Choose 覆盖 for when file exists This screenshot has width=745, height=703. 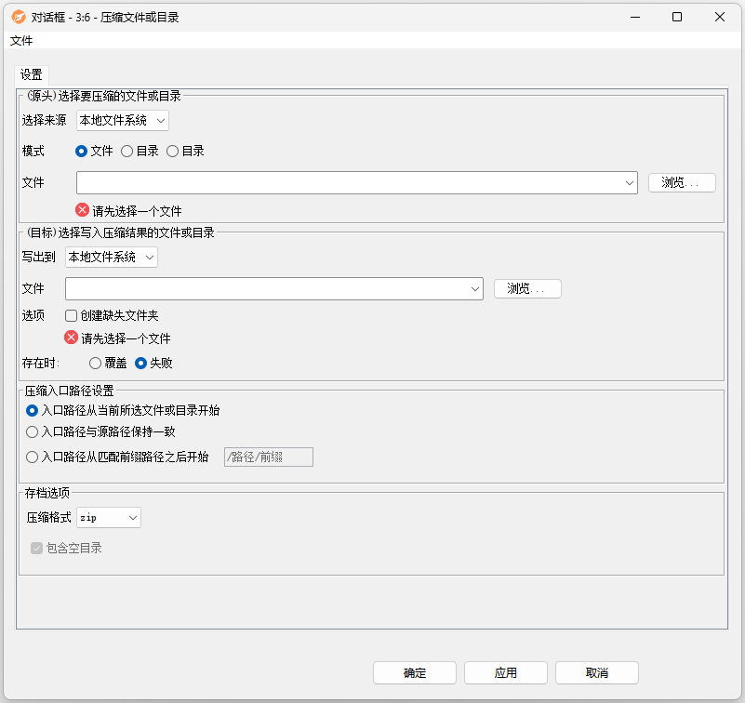pos(95,363)
